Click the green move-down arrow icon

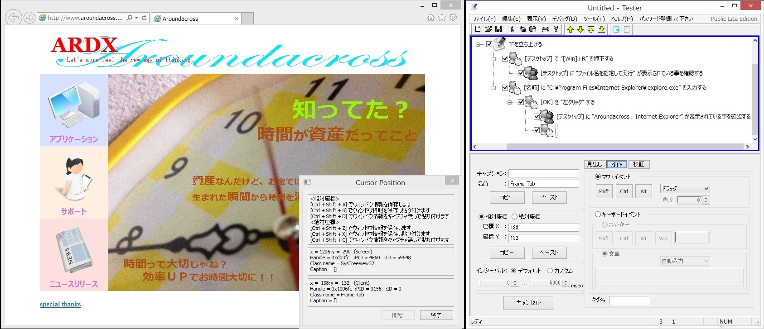580,29
